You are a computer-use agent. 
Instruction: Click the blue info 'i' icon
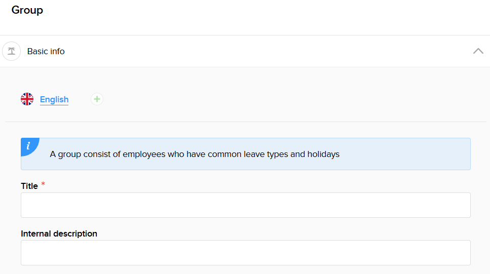28,145
